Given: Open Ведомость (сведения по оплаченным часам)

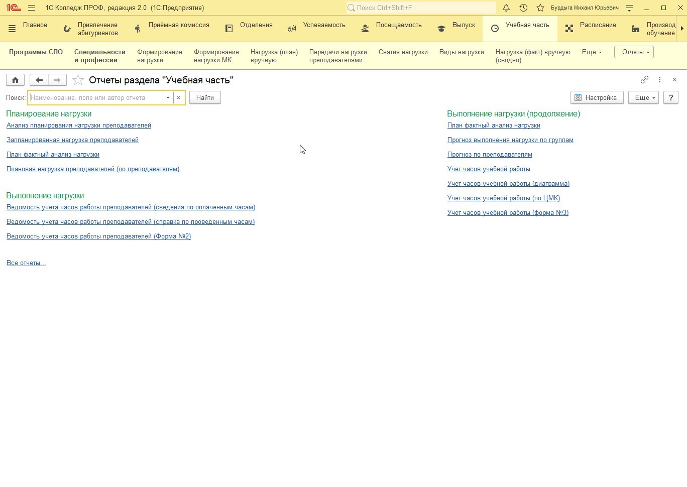Looking at the screenshot, I should 131,207.
